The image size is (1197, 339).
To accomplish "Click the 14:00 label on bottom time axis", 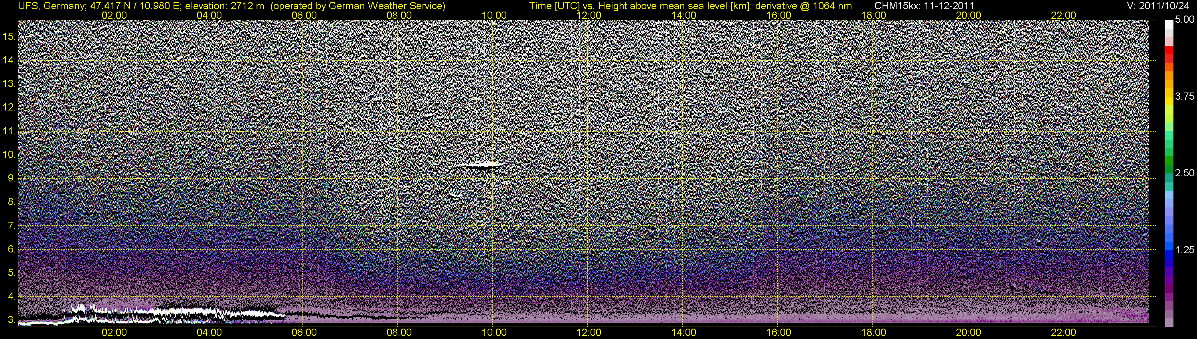I will tap(684, 333).
